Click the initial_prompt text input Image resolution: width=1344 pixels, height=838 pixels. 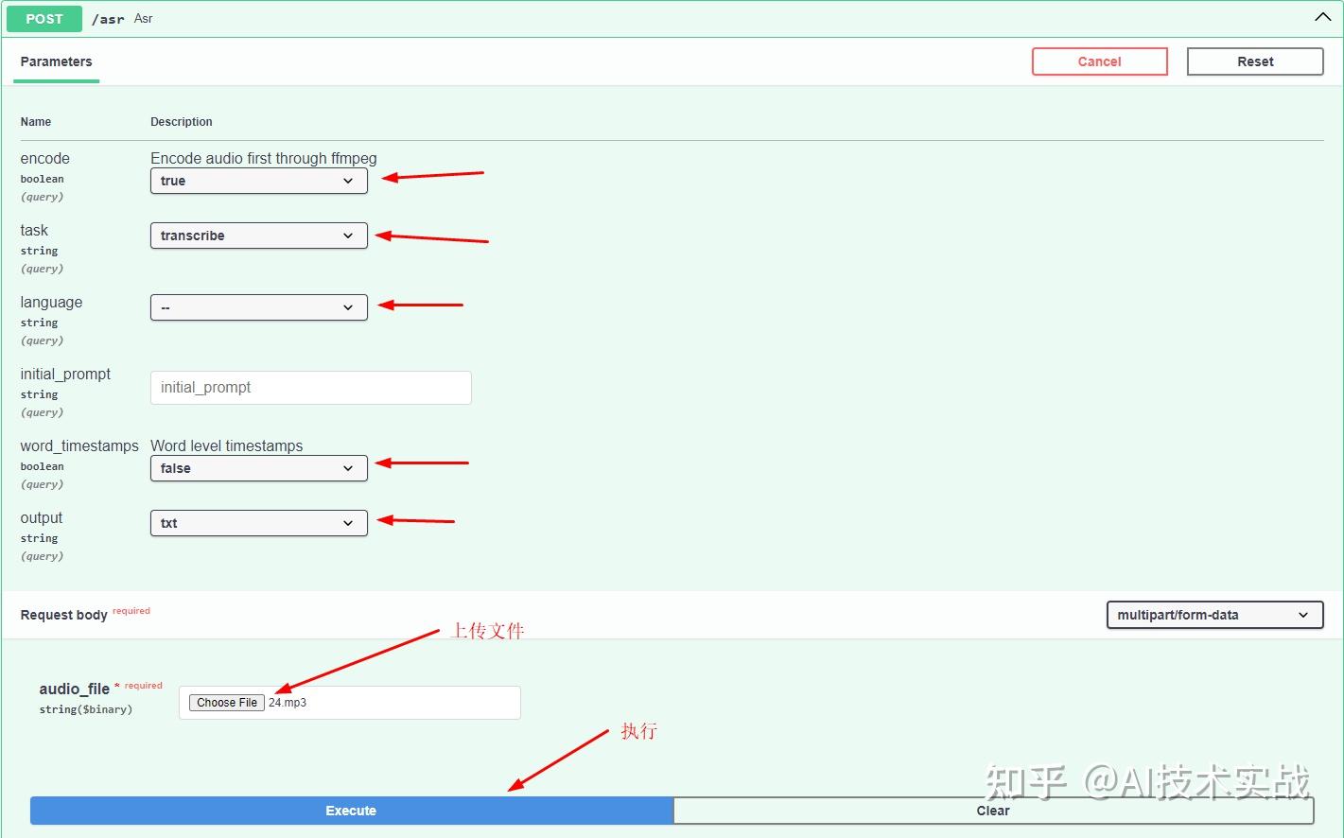310,387
